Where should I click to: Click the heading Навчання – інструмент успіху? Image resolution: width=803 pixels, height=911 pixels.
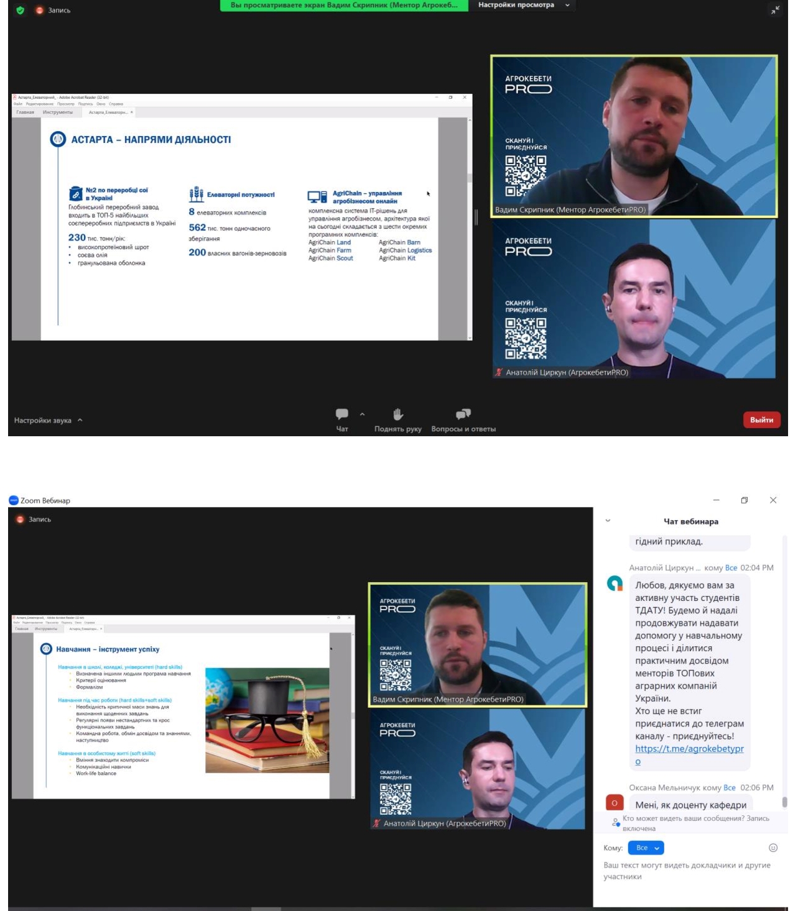108,649
